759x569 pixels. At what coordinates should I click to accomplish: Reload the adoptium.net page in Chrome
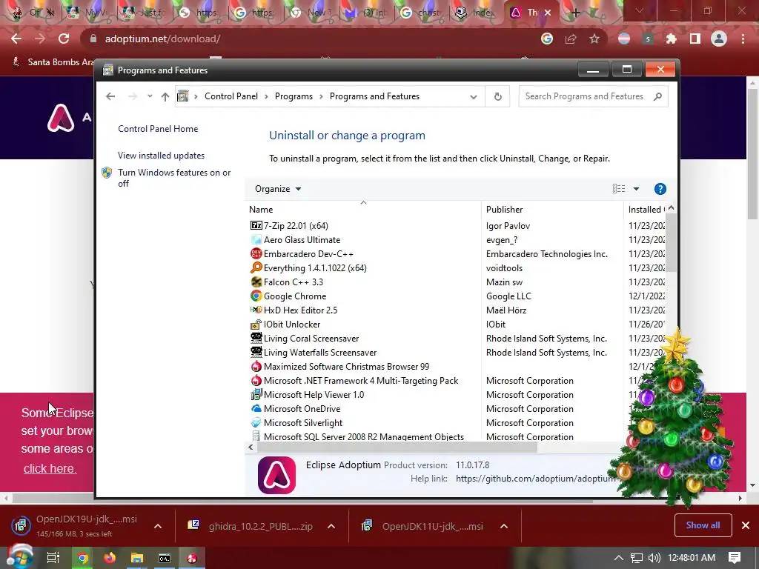pos(64,39)
